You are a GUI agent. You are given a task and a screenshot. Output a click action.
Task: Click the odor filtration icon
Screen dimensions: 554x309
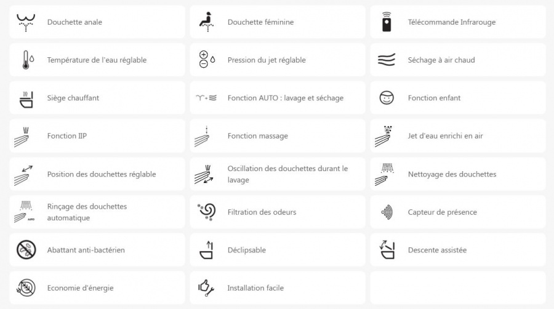[206, 212]
